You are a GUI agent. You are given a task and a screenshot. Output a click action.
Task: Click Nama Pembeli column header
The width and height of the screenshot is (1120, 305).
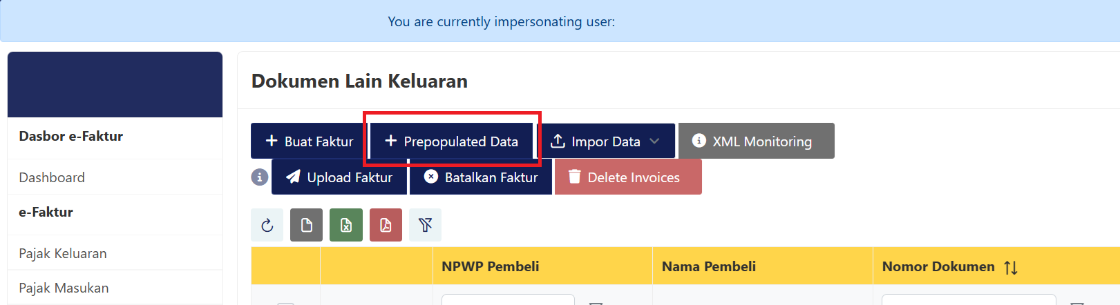click(x=709, y=266)
